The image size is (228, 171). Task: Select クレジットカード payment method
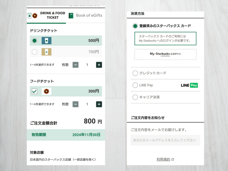(x=135, y=73)
